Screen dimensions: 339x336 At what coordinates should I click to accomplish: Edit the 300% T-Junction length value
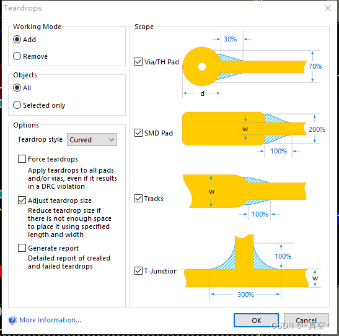click(245, 295)
